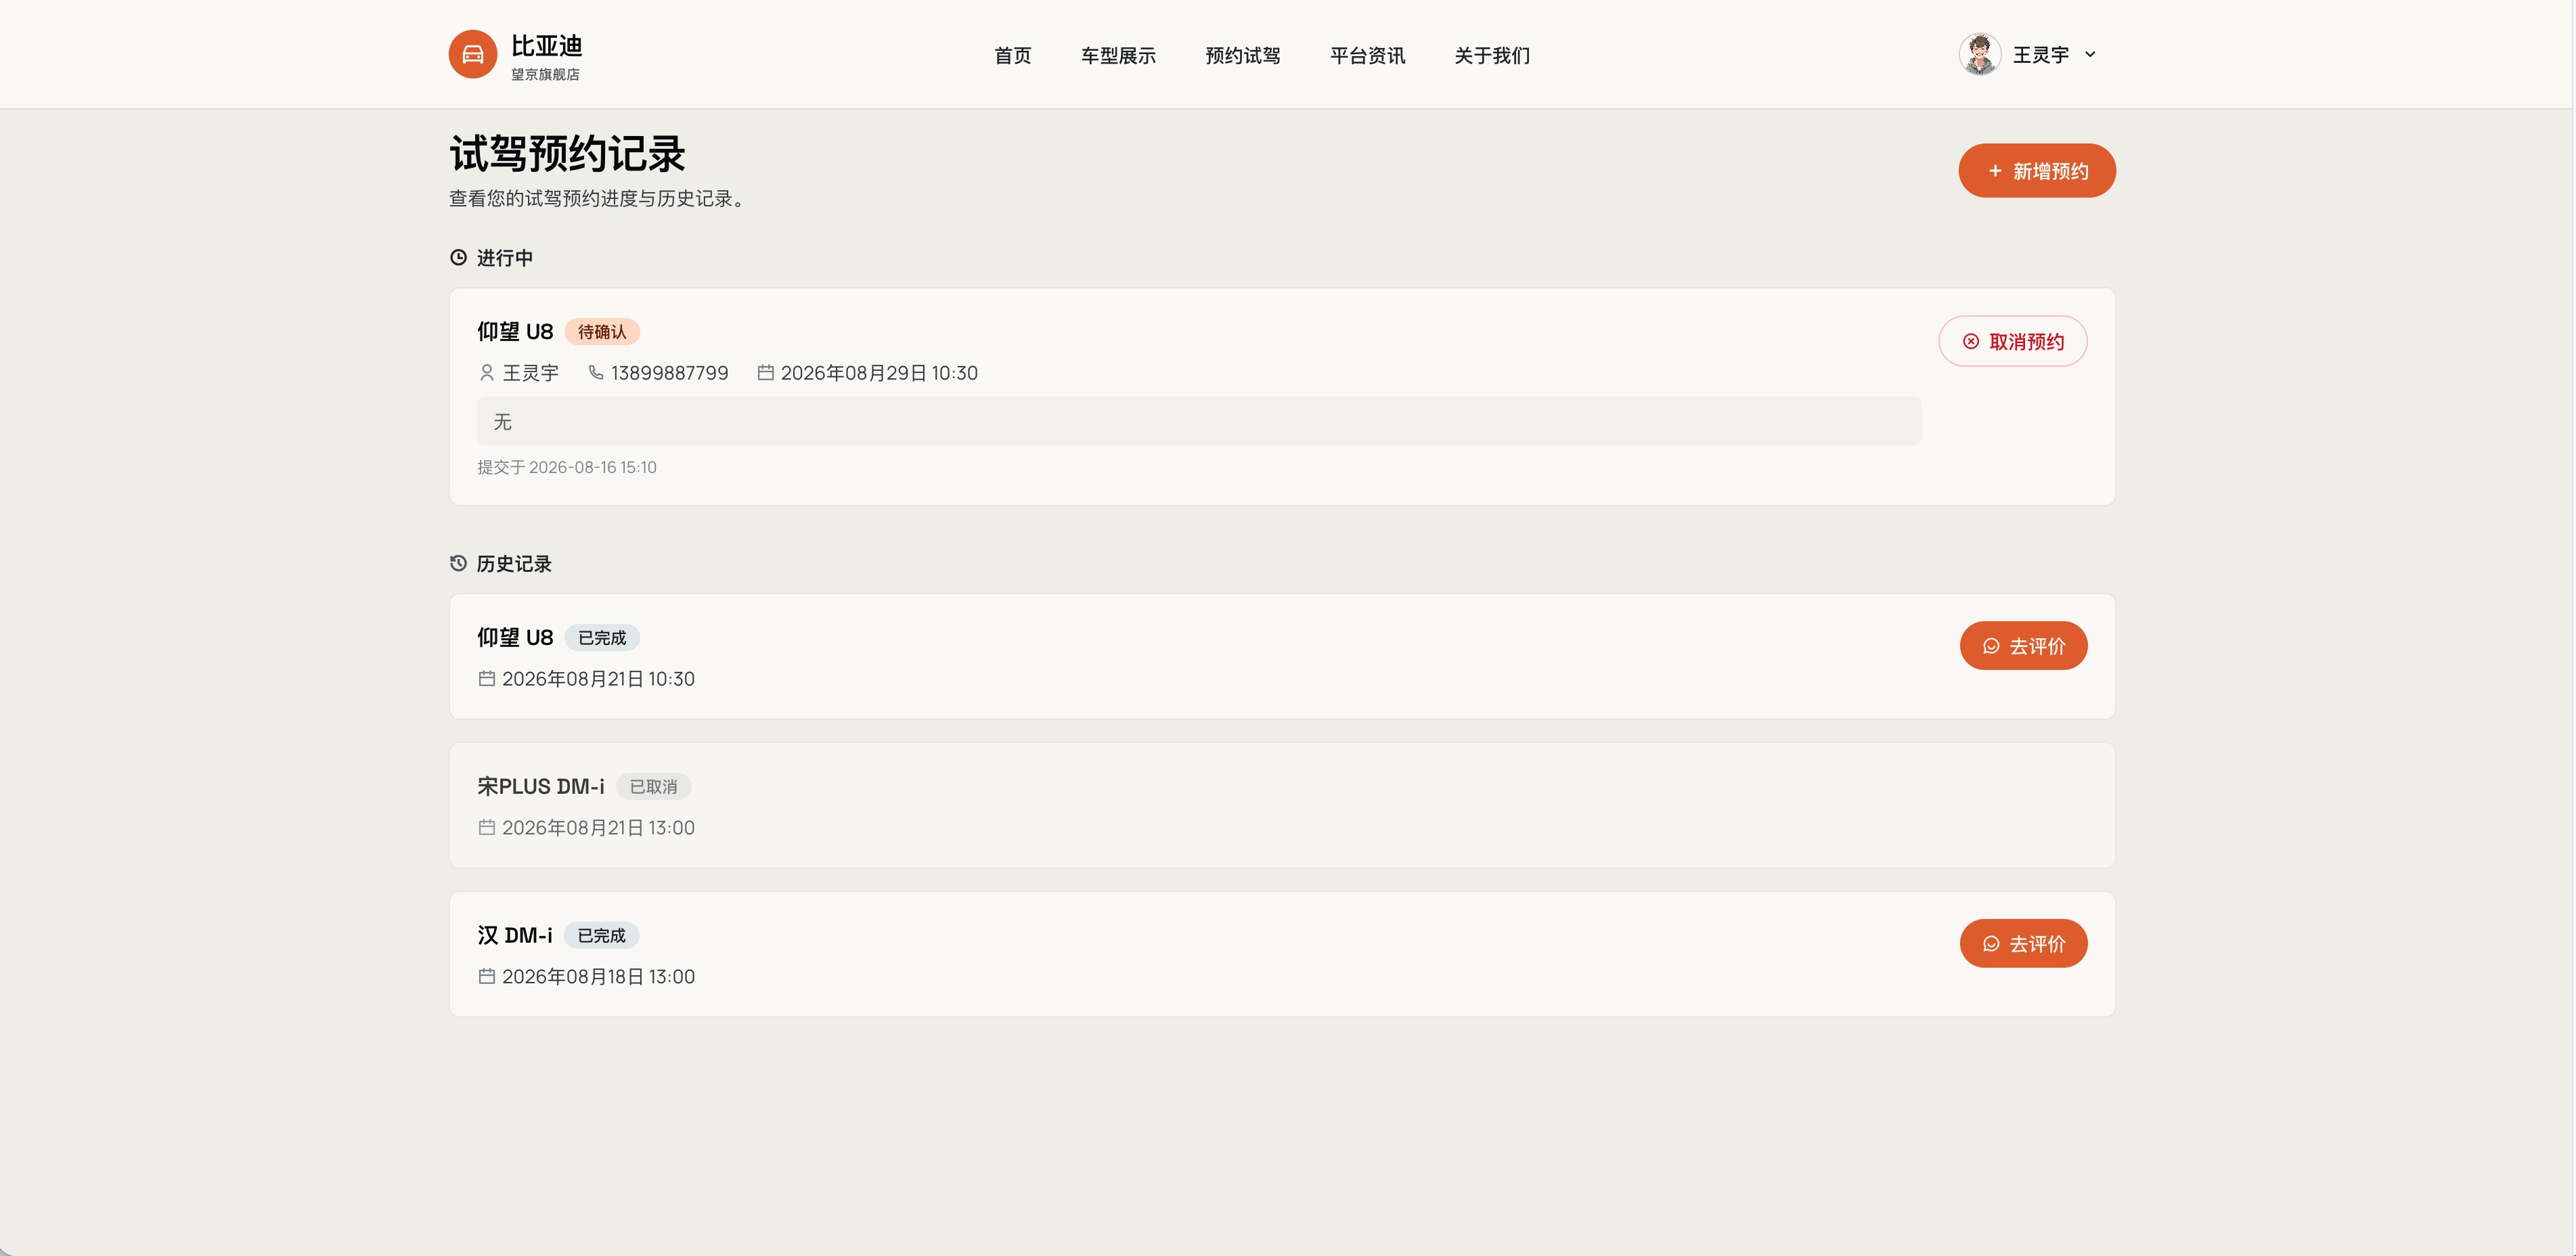
Task: Click the 已完成 badge on 仰望 U8
Action: point(602,638)
